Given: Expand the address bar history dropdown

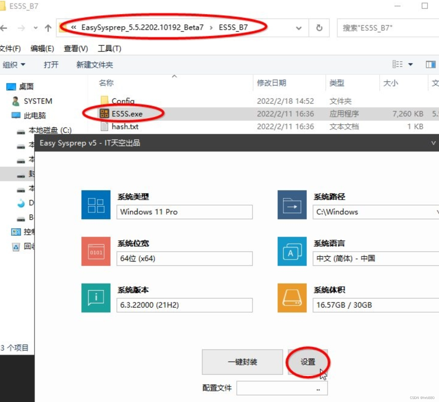Looking at the screenshot, I should (x=299, y=28).
